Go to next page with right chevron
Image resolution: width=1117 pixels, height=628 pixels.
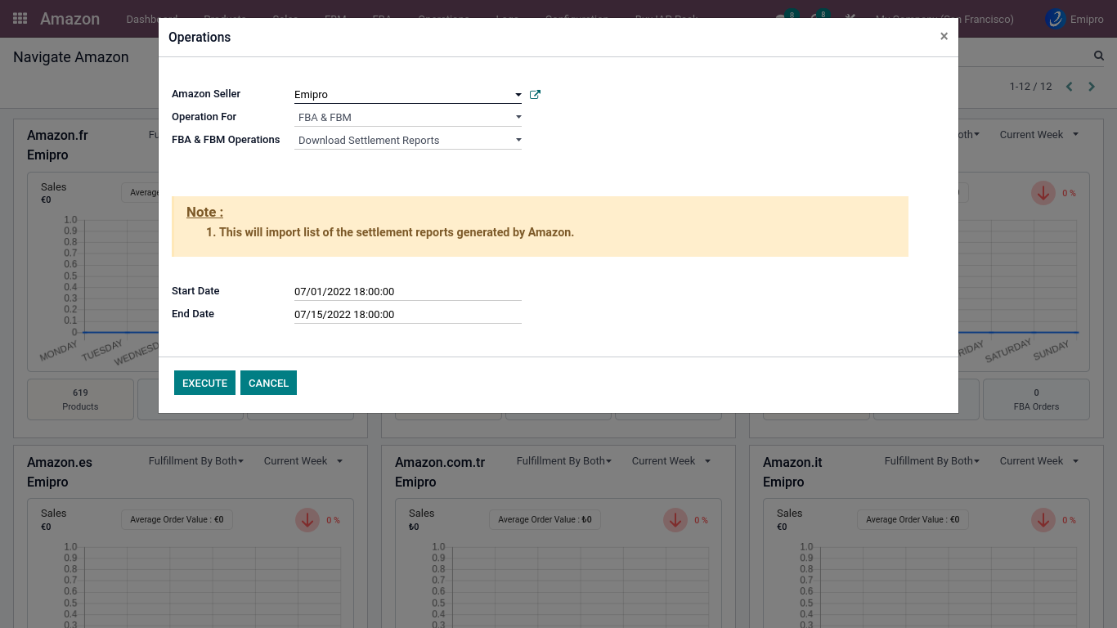tap(1092, 87)
